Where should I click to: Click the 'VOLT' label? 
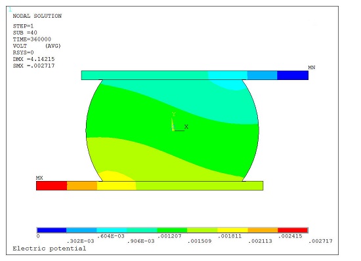click(x=20, y=46)
